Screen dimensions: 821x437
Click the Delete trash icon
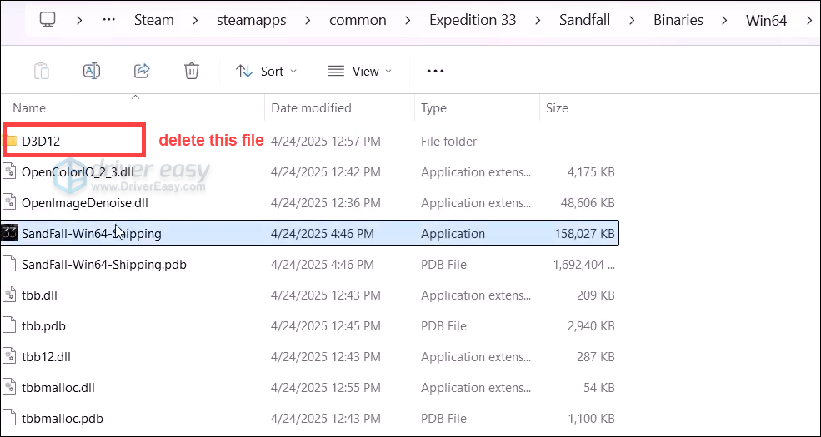[x=192, y=72]
